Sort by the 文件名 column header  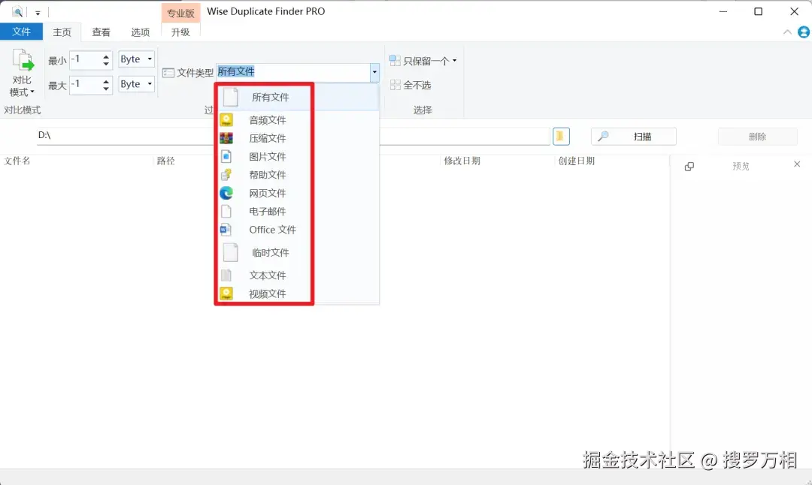(x=17, y=161)
